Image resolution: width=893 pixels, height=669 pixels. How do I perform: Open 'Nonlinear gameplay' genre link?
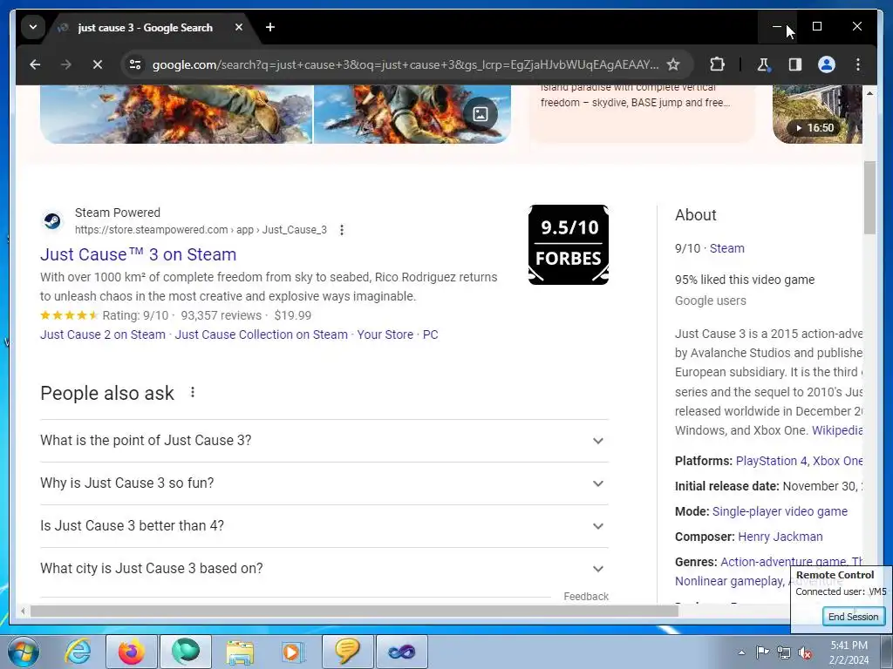pyautogui.click(x=728, y=581)
